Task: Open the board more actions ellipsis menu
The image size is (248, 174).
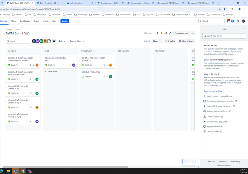Action: tap(193, 33)
